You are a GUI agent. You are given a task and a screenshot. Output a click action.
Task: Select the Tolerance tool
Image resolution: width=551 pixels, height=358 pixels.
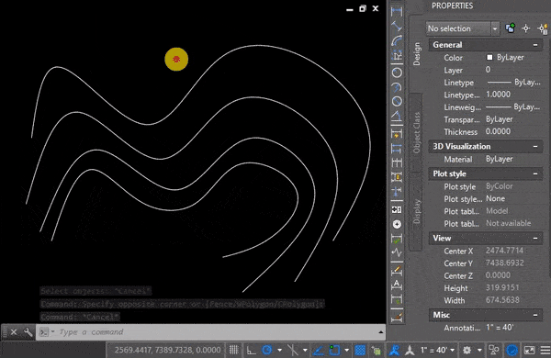(397, 209)
